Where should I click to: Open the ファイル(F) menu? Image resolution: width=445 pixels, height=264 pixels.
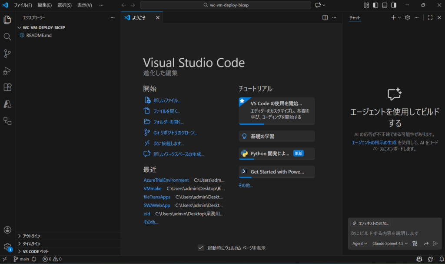coord(23,5)
